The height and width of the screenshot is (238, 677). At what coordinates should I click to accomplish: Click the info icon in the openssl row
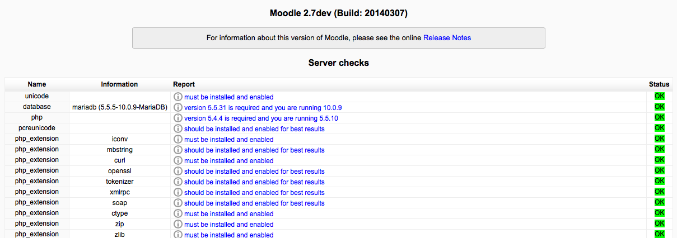coord(178,172)
